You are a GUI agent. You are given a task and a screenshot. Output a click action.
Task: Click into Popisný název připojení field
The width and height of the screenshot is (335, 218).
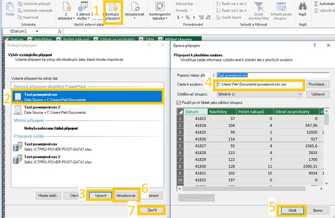pyautogui.click(x=273, y=75)
